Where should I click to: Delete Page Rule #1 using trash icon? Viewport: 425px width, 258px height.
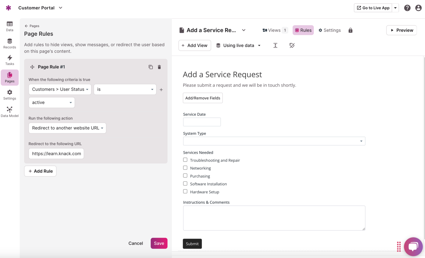[159, 67]
